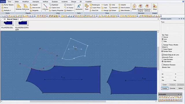Viewport: 185px width, 104px height.
Task: Select the PLAYERA-DEL piece thumbnail
Action: click(x=7, y=25)
